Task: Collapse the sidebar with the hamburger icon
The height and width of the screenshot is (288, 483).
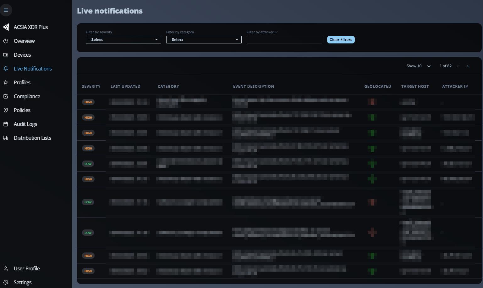Action: (6, 10)
